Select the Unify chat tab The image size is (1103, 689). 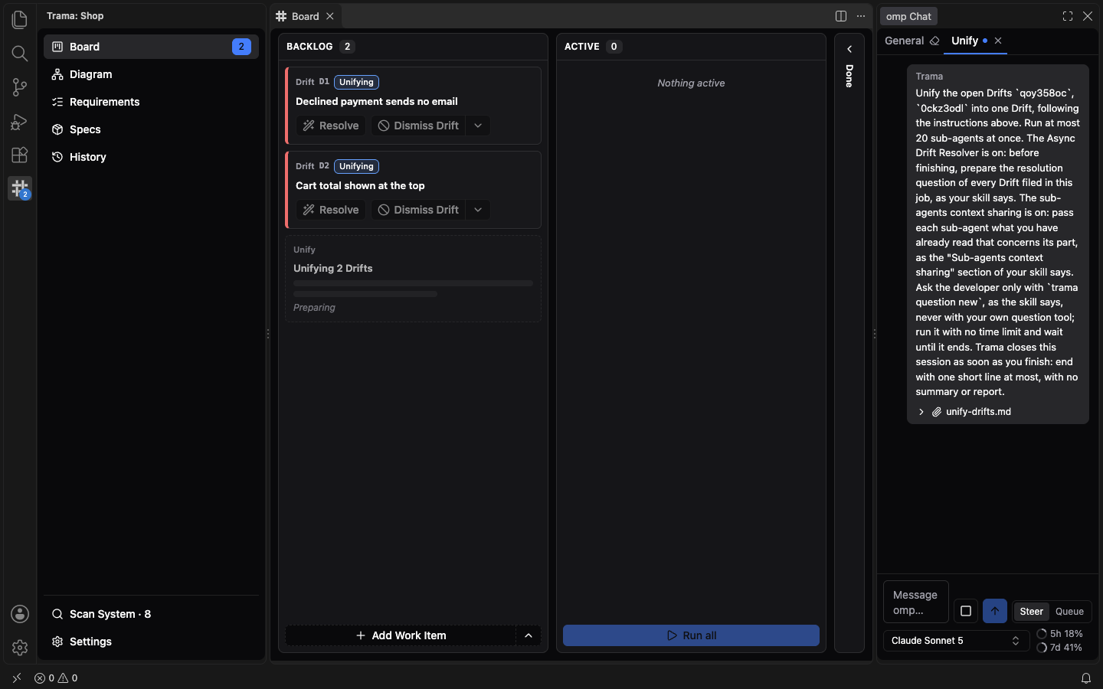(965, 41)
